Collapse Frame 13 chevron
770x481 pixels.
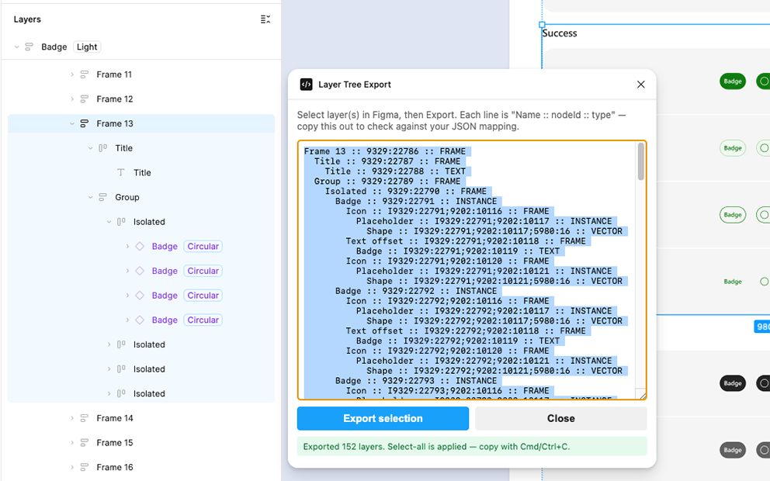pyautogui.click(x=72, y=123)
